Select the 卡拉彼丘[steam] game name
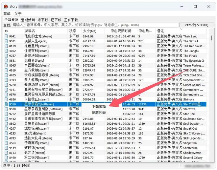 coord(36,99)
